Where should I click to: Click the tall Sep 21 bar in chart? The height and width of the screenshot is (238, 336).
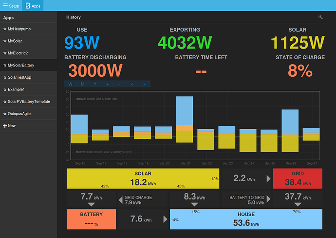pos(185,119)
